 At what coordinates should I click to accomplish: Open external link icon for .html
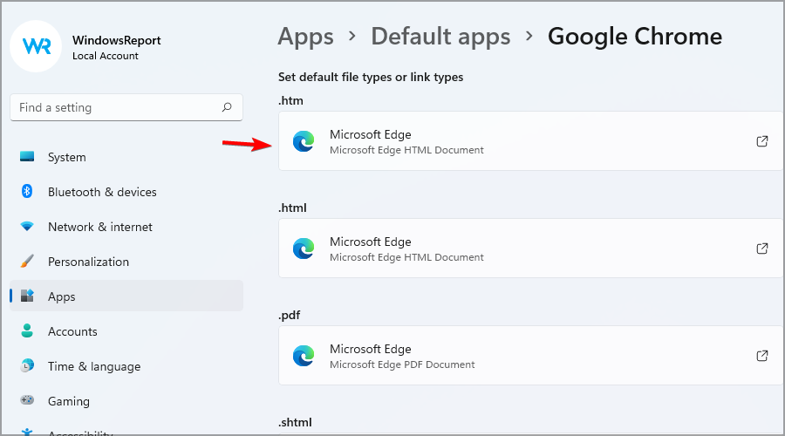(761, 249)
